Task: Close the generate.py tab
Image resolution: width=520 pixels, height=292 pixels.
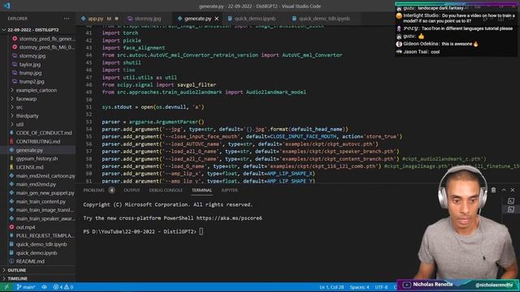Action: tap(217, 19)
